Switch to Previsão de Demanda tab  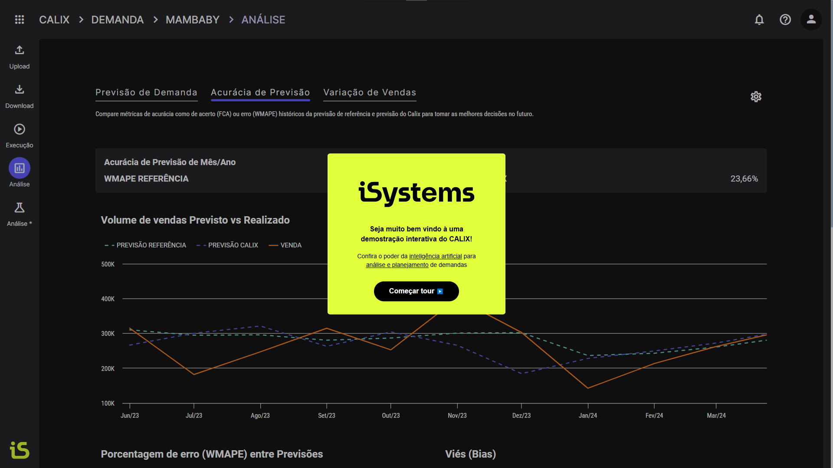146,92
